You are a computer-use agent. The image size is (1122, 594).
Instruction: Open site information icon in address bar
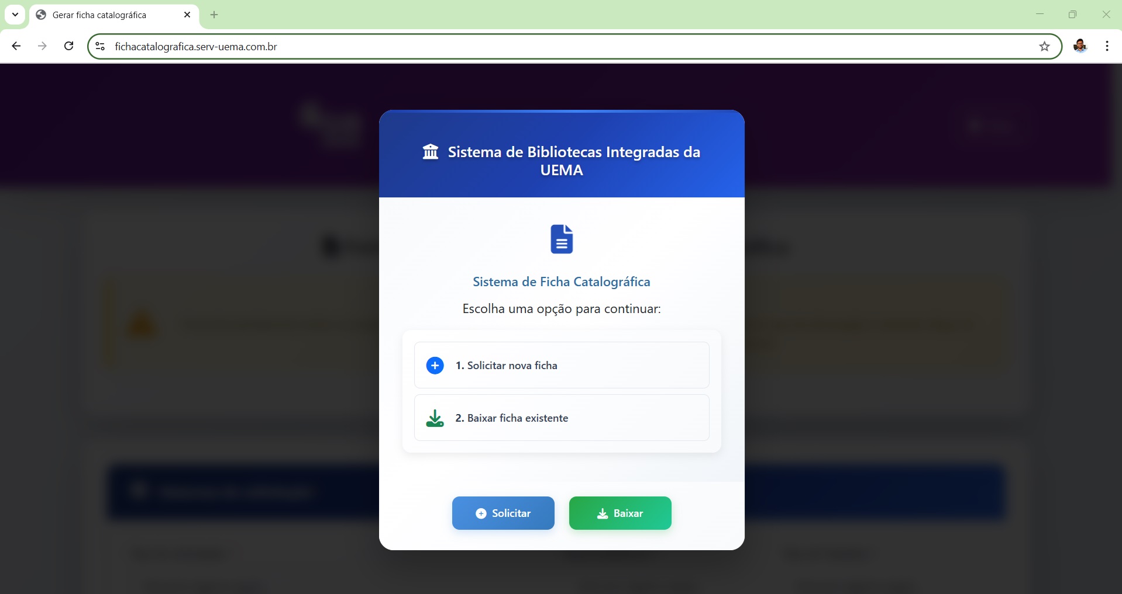point(100,47)
